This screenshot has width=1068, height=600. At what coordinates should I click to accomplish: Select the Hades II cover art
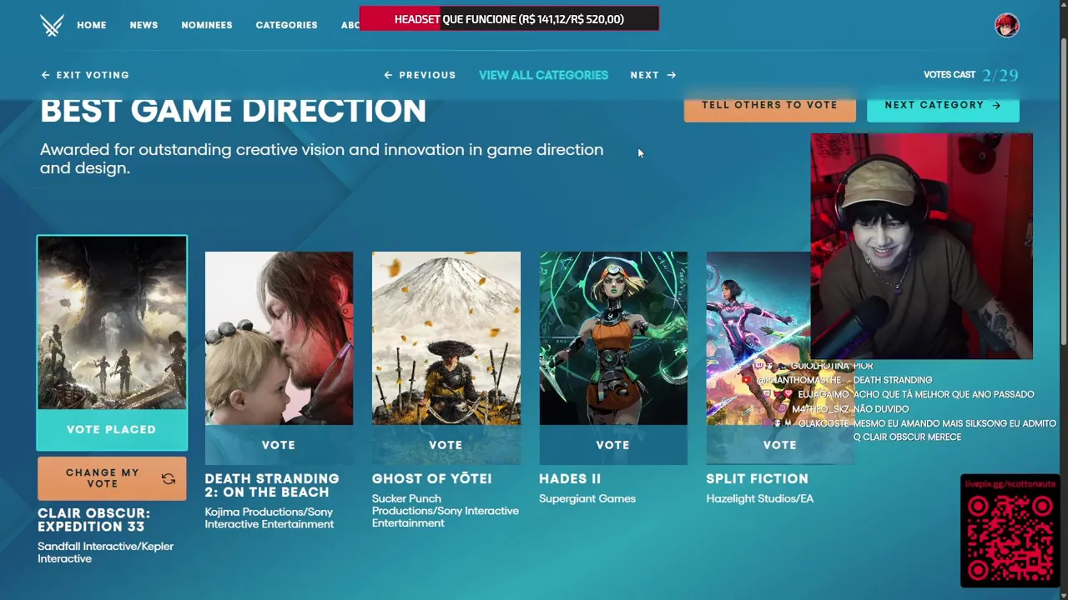click(613, 338)
